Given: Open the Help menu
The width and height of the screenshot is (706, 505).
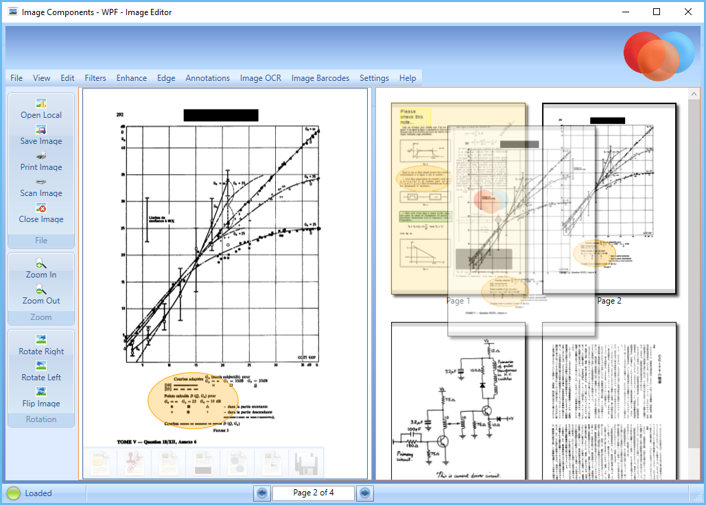Looking at the screenshot, I should [408, 78].
